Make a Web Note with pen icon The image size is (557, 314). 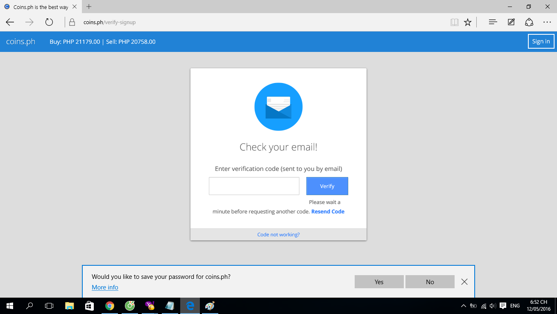click(511, 22)
